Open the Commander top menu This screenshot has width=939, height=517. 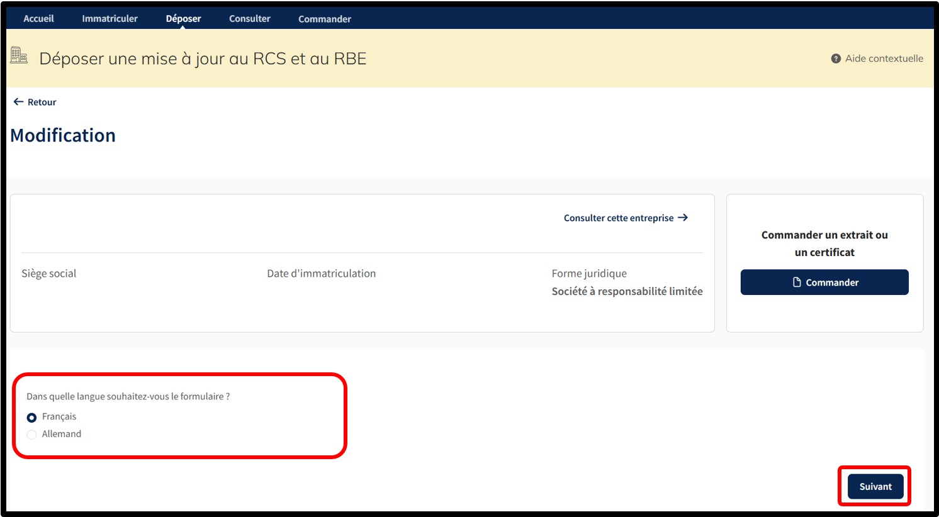(325, 19)
